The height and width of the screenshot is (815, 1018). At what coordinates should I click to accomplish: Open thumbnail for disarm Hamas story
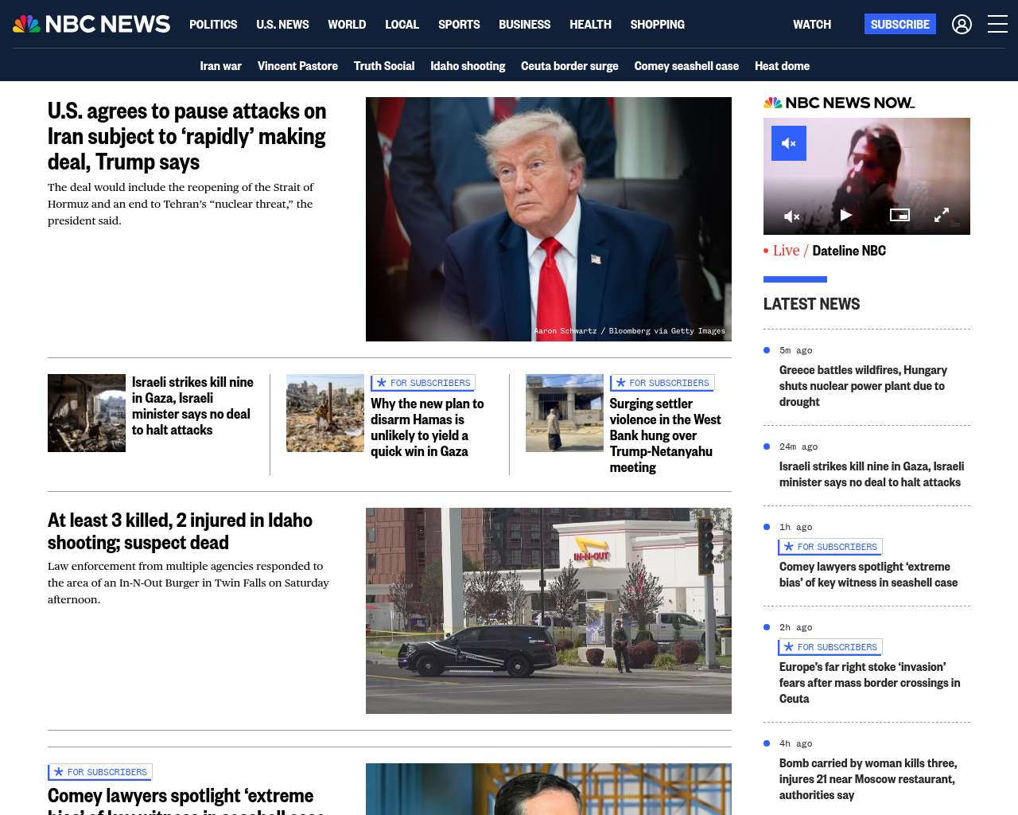pyautogui.click(x=325, y=413)
